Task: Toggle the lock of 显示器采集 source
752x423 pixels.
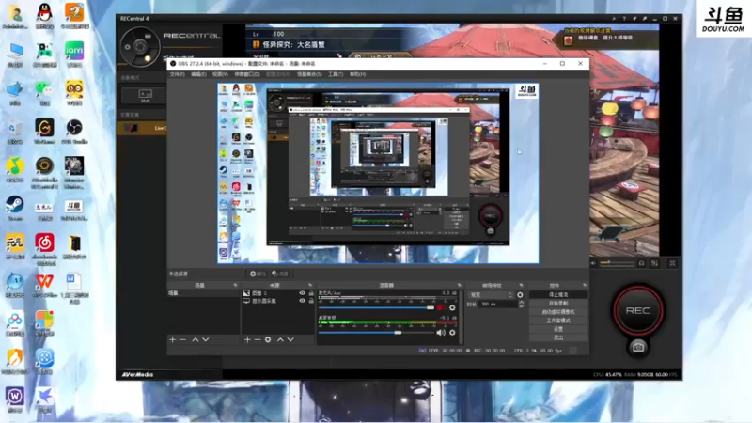Action: (x=311, y=301)
